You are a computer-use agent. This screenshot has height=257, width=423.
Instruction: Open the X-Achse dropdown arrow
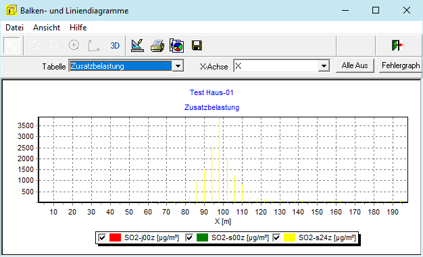[324, 65]
